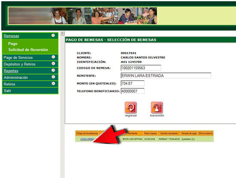Click the scrollbar up arrow

click(63, 33)
